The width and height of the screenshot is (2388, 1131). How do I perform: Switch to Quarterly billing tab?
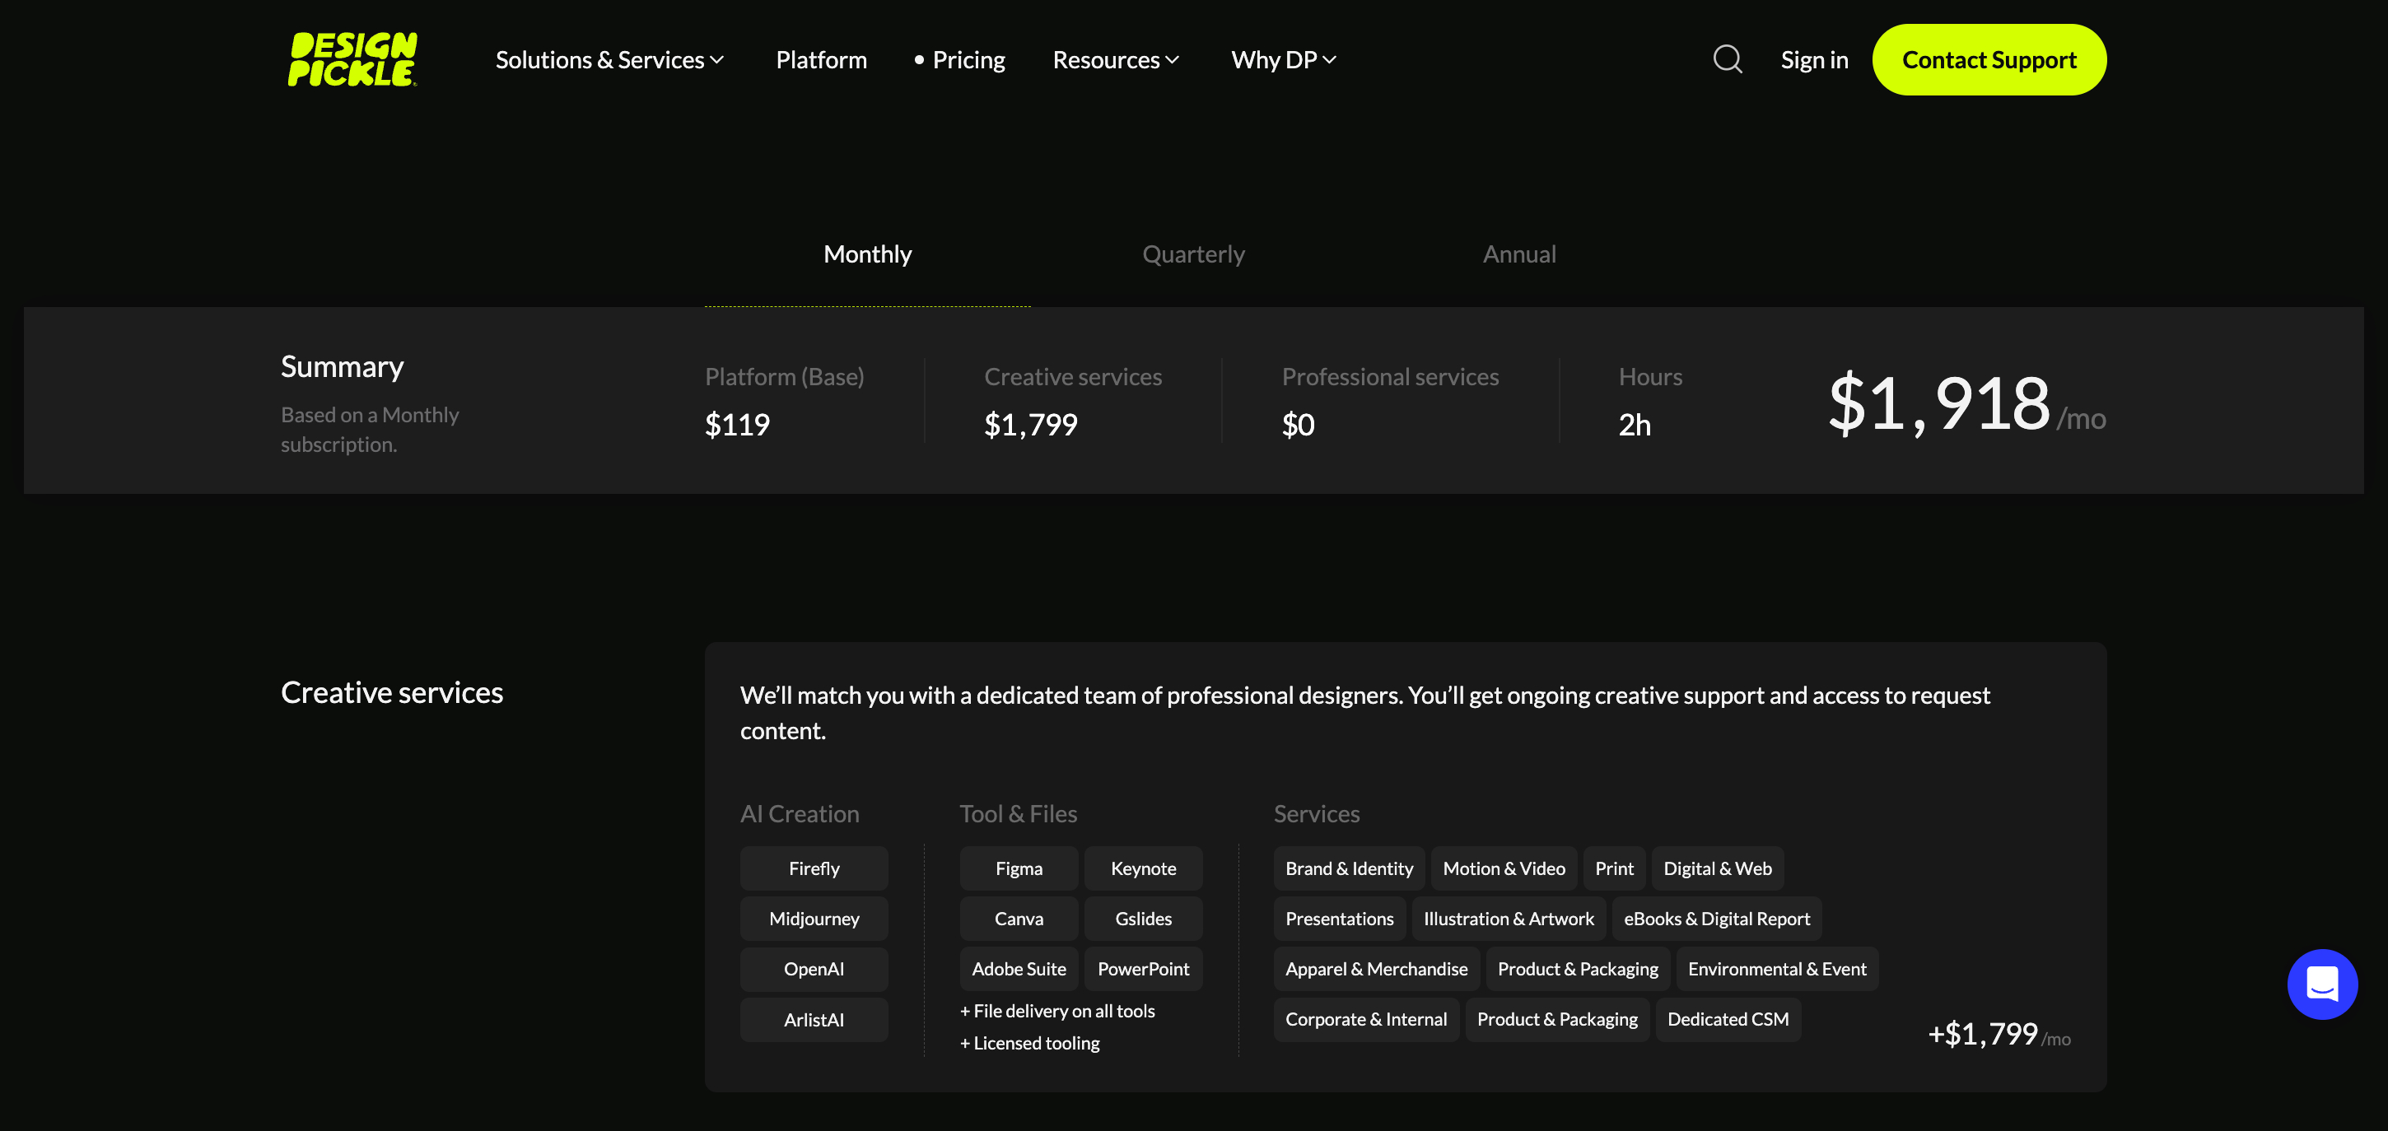[x=1193, y=254]
